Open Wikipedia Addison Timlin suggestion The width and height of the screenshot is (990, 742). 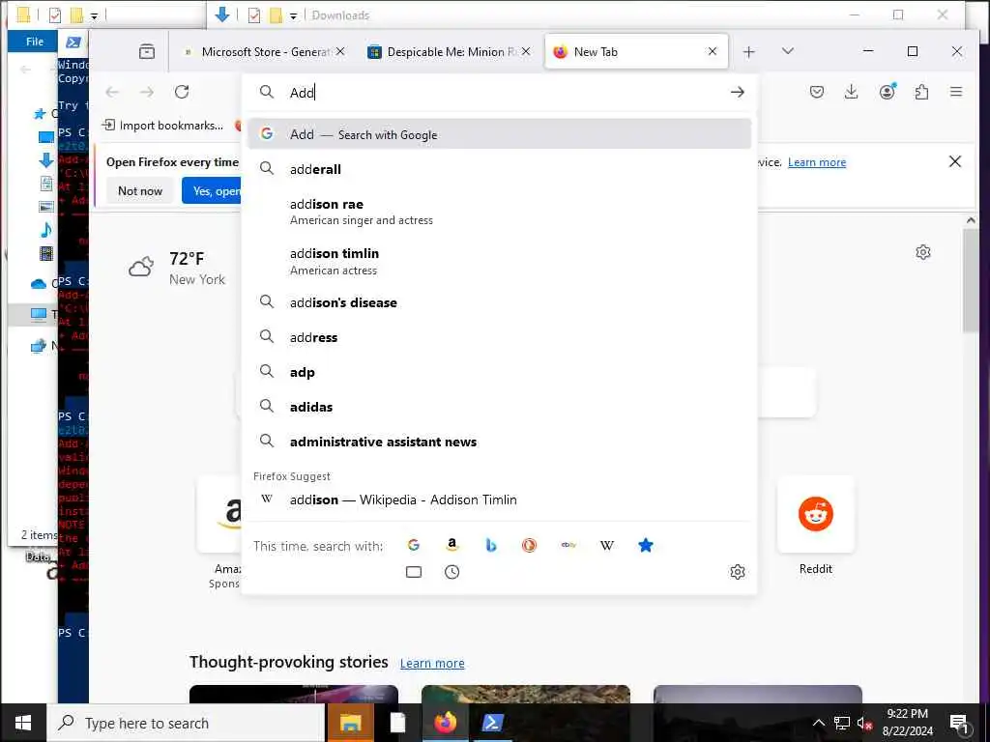tap(500, 499)
